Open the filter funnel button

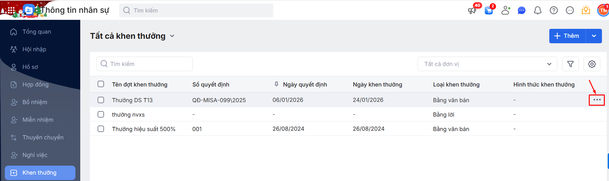click(570, 64)
